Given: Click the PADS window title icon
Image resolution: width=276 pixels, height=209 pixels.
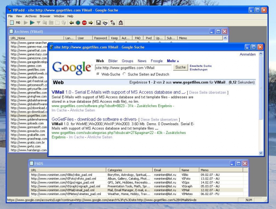Looking at the screenshot, I should tap(31, 163).
